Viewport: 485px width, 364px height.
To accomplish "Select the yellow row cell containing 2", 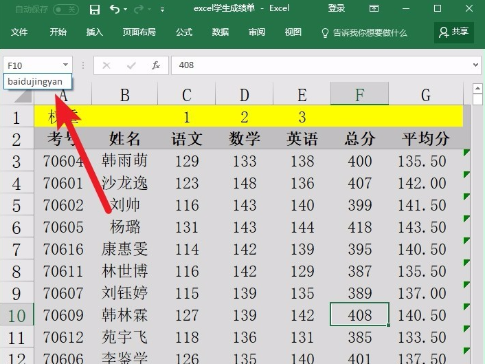I will [245, 117].
